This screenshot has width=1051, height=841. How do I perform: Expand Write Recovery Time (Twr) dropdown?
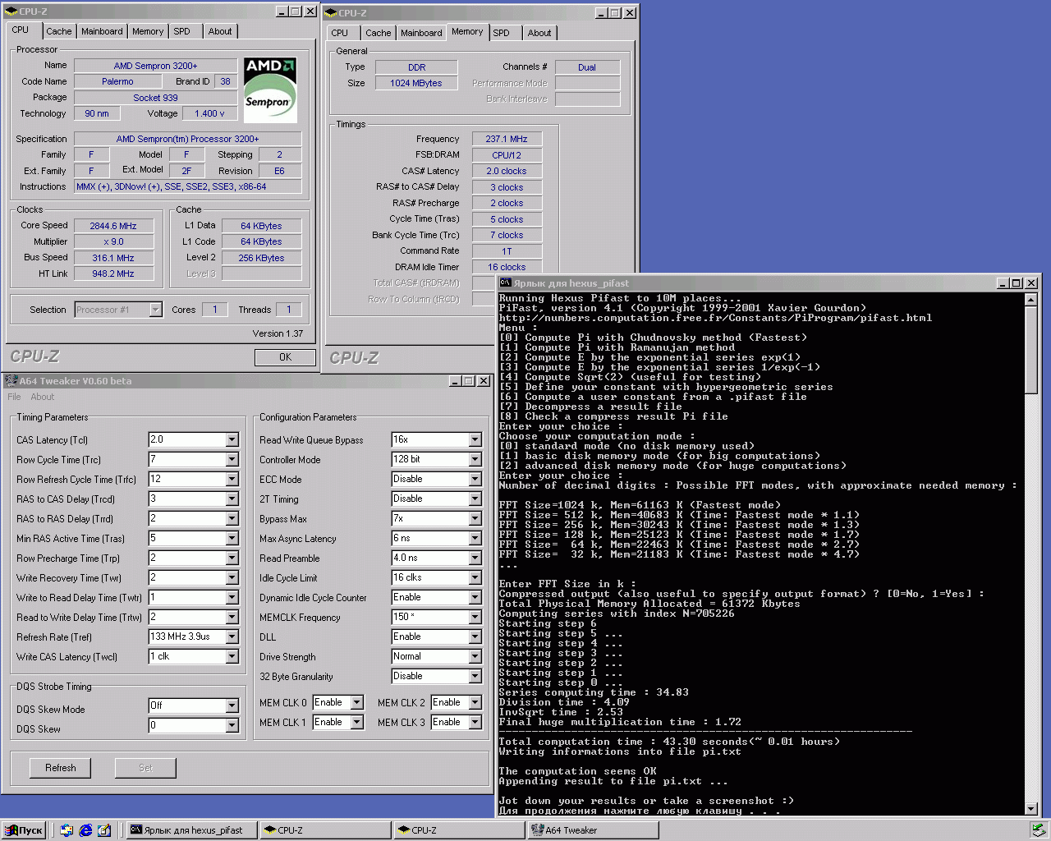[x=232, y=578]
